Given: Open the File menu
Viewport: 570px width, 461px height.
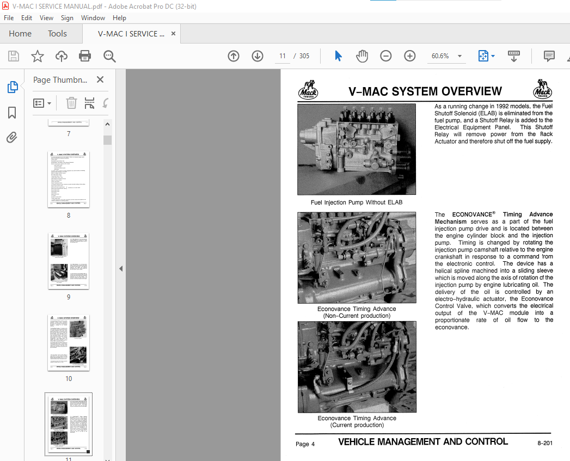Looking at the screenshot, I should [9, 18].
